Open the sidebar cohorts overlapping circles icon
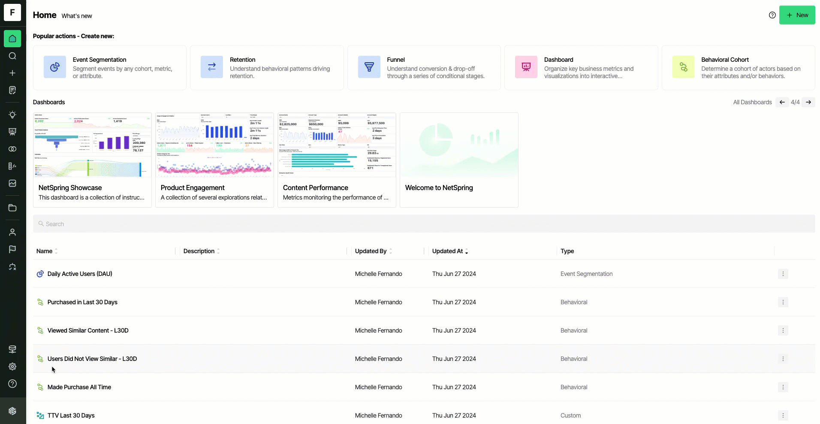Image resolution: width=820 pixels, height=424 pixels. click(x=12, y=149)
